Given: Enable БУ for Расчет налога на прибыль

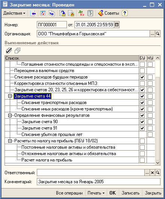Looking at the screenshot, I should (142, 160).
